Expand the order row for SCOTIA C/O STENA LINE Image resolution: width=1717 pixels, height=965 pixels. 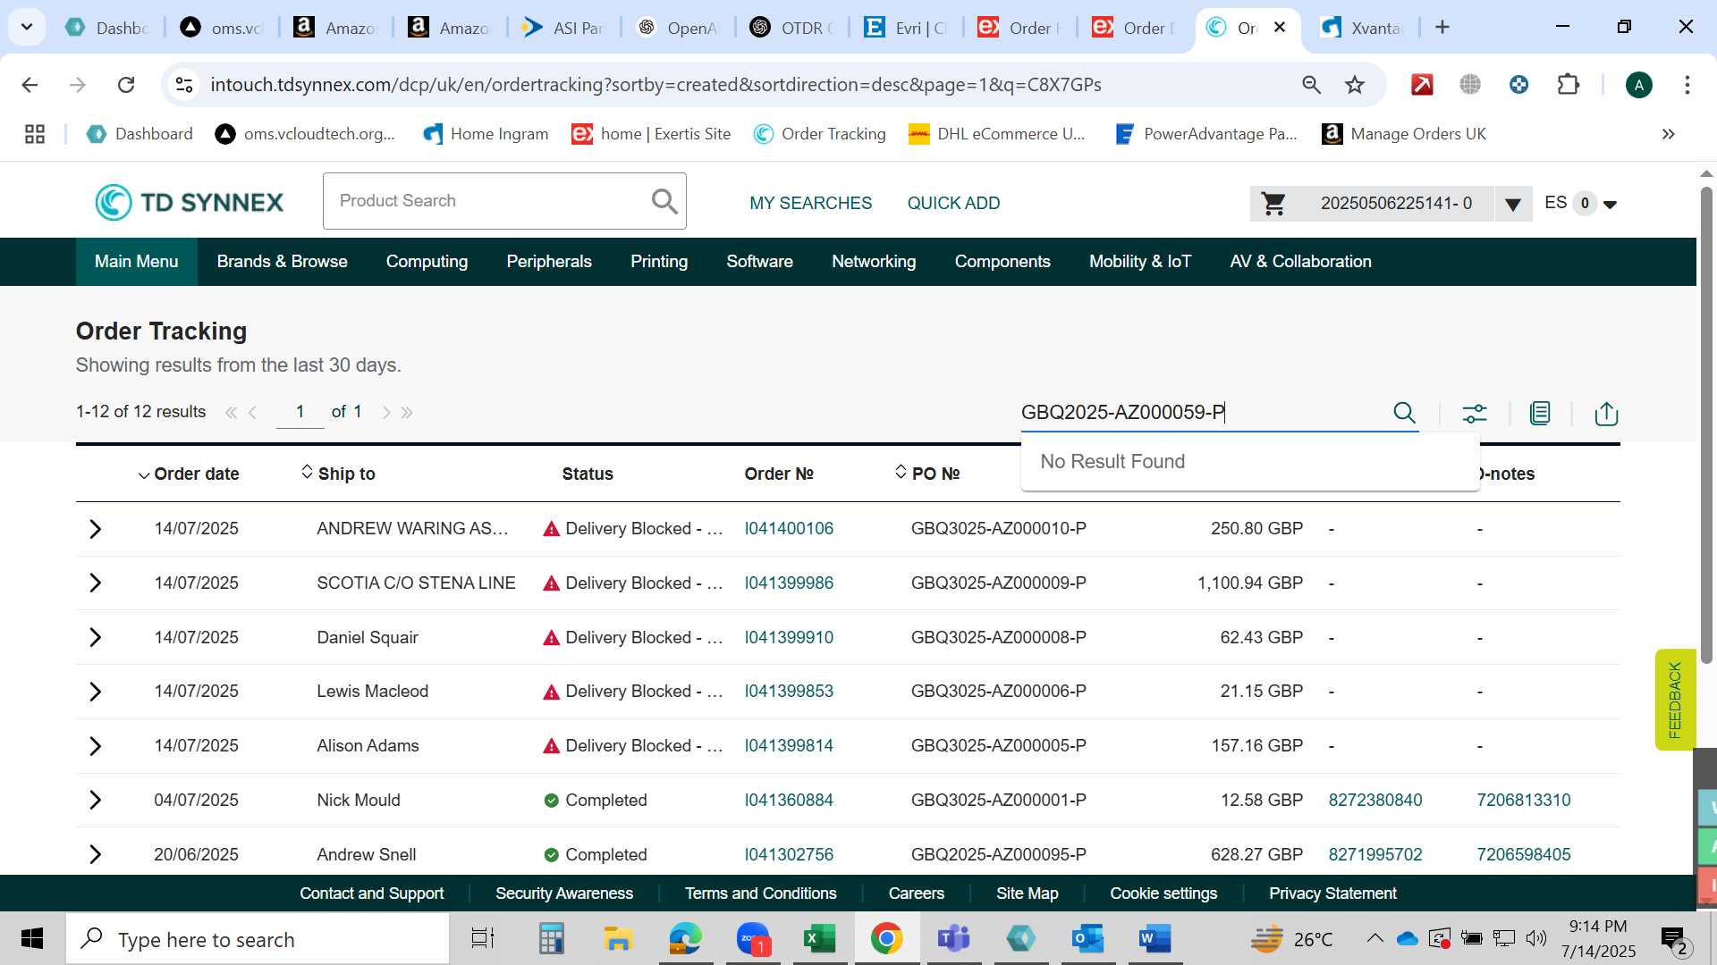(x=96, y=583)
